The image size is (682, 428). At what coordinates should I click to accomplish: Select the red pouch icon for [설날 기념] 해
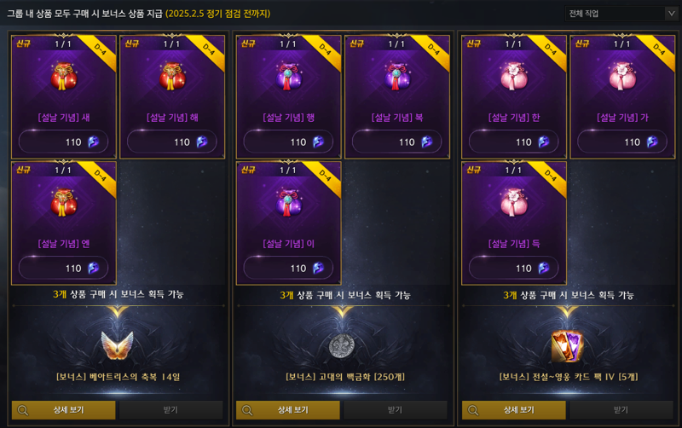[172, 77]
